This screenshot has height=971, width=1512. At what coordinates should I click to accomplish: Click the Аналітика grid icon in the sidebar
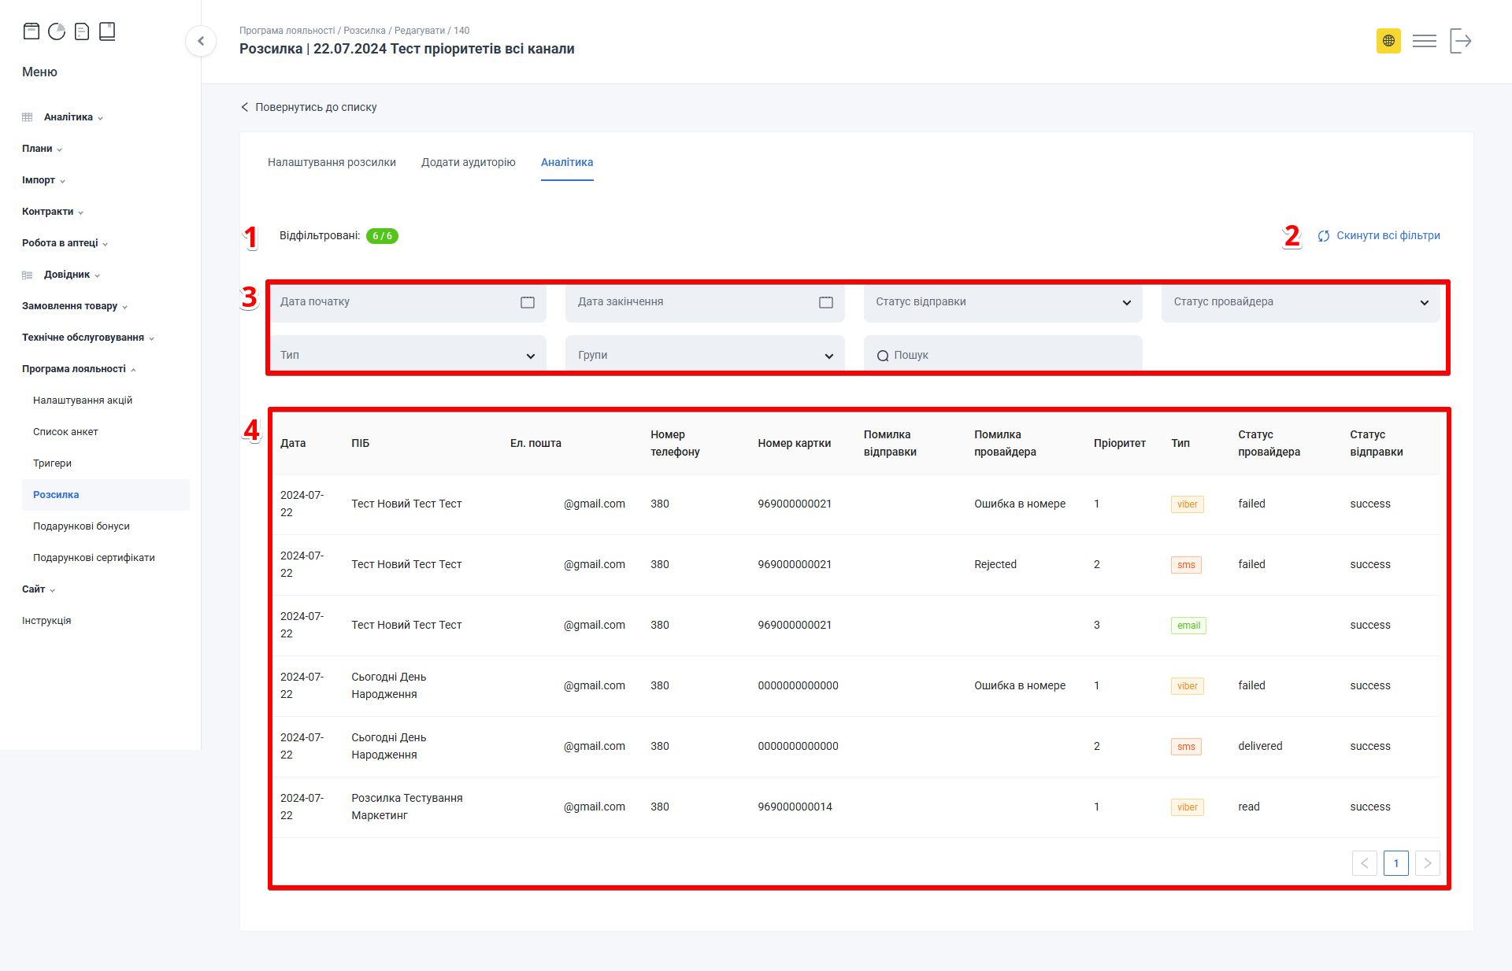click(x=28, y=117)
